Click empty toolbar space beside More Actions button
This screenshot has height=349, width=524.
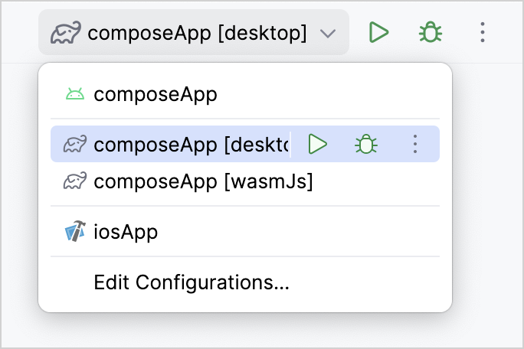[x=507, y=32]
